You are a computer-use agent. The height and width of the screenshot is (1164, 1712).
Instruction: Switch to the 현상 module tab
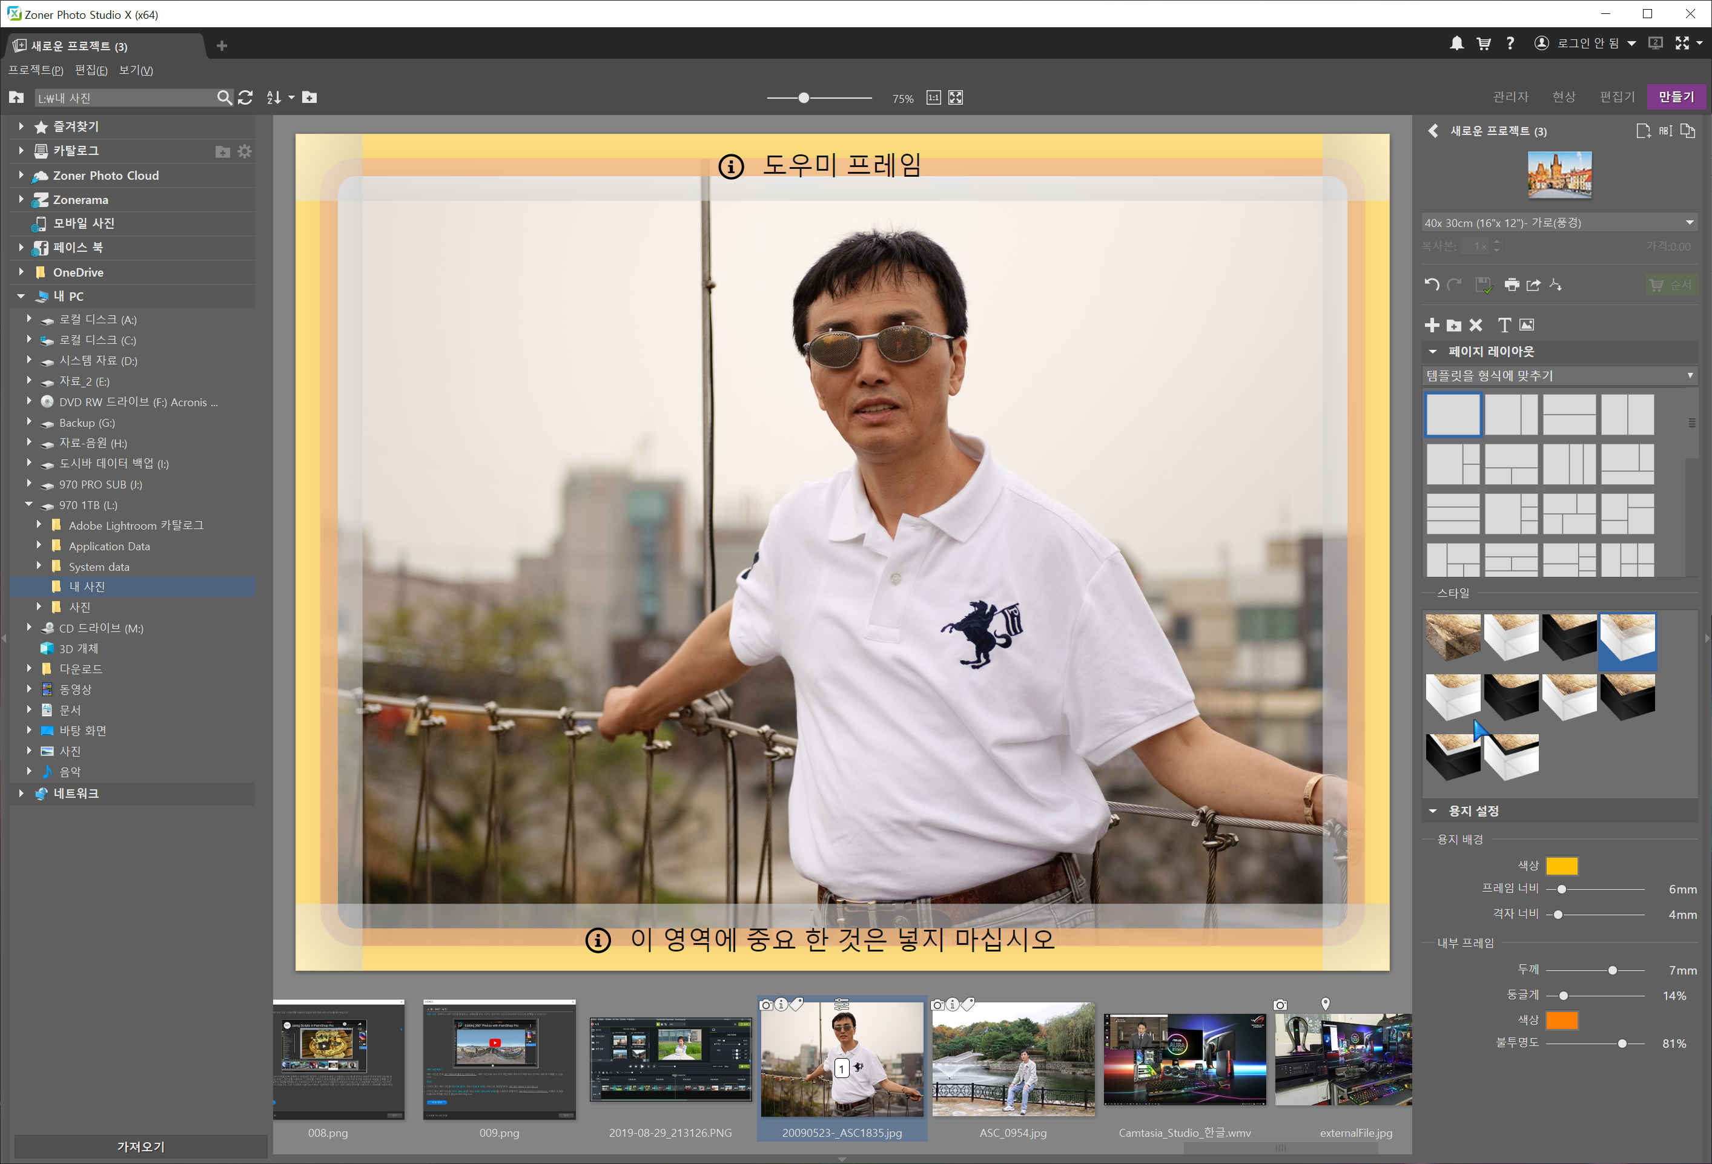click(1564, 96)
